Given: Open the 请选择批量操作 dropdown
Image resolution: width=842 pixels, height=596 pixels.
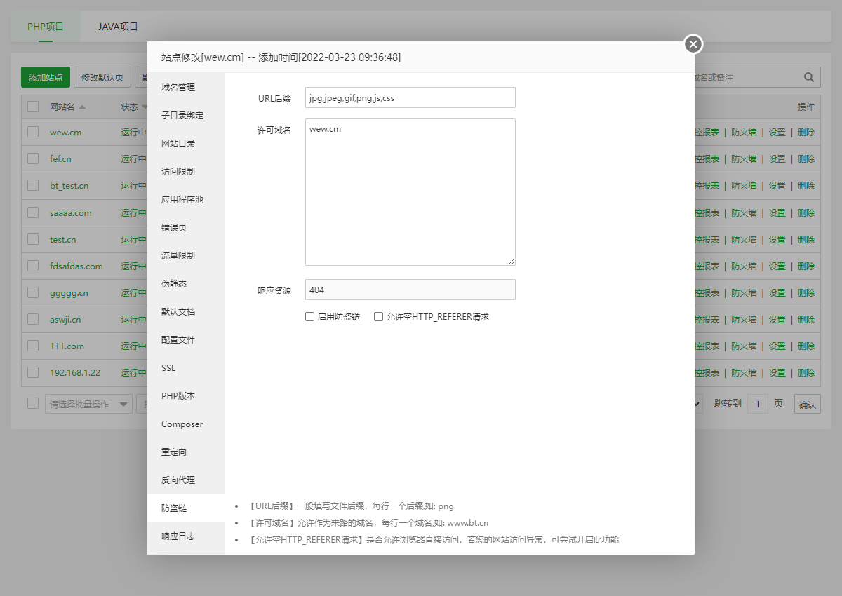Looking at the screenshot, I should [88, 403].
